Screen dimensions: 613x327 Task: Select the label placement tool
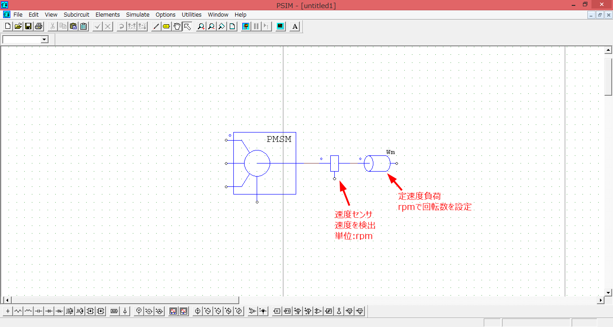[x=166, y=26]
